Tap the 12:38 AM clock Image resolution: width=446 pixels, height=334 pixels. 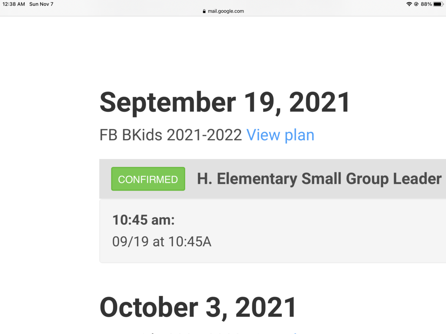pyautogui.click(x=14, y=4)
